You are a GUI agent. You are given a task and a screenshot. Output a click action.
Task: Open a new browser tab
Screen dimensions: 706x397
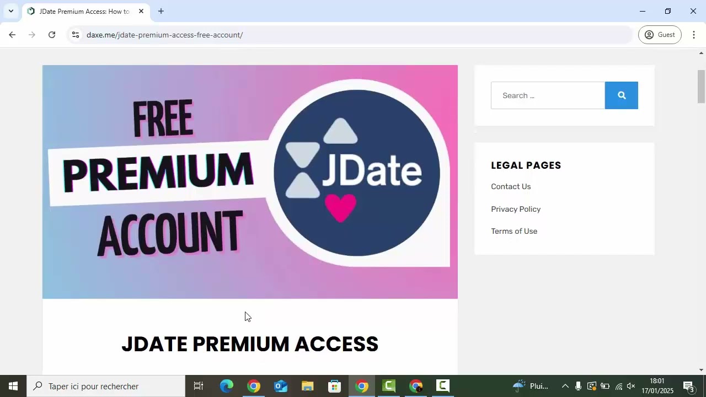[x=161, y=11]
